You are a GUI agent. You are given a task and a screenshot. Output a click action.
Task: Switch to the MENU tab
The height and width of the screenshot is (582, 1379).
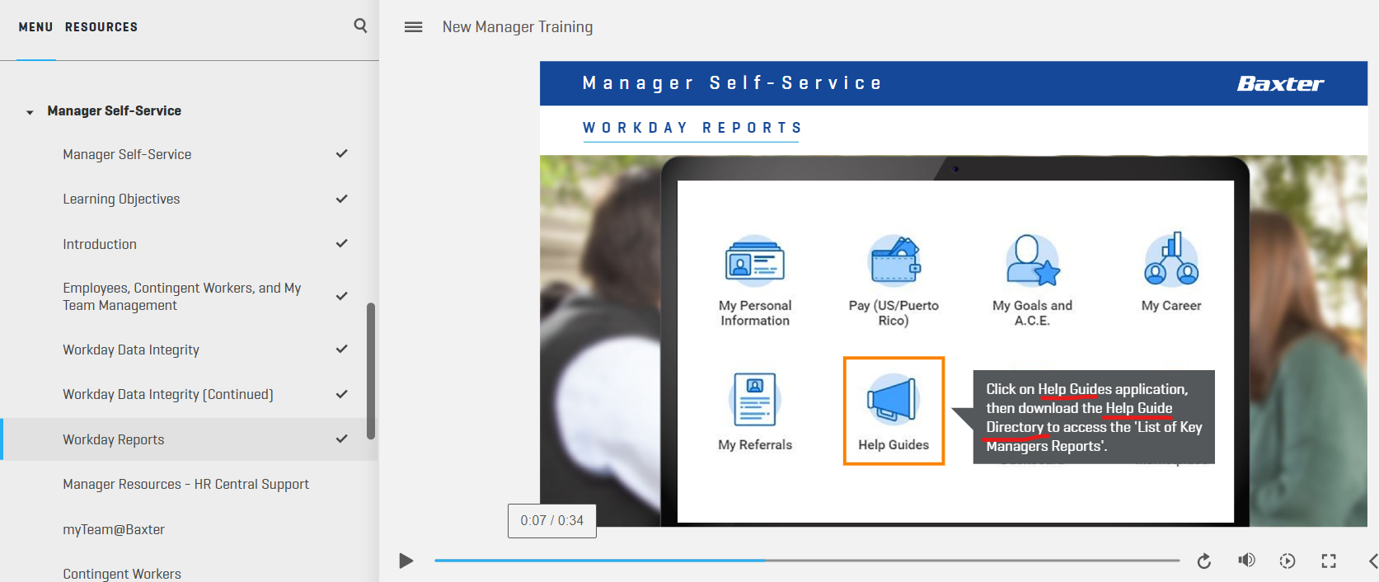tap(35, 27)
